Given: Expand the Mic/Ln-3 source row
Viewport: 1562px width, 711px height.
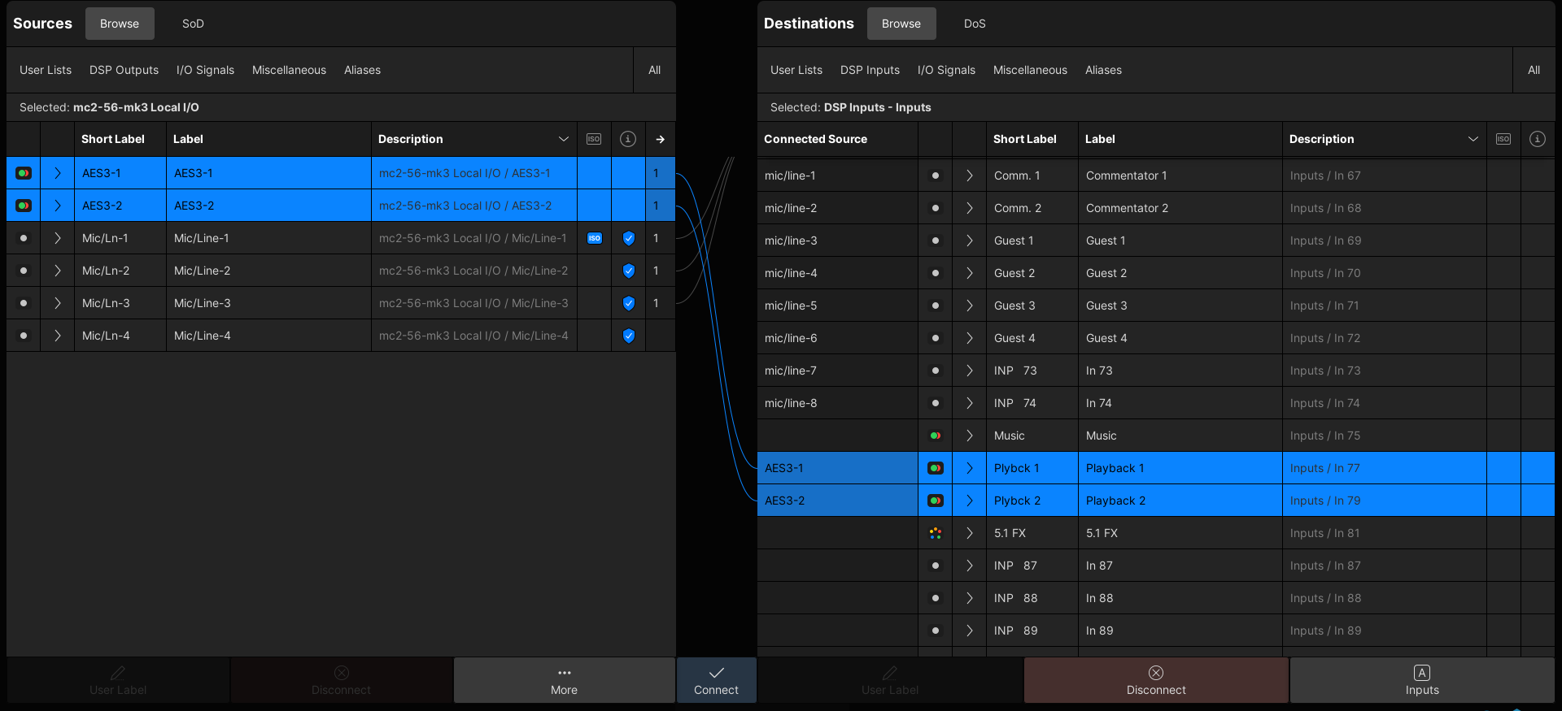Looking at the screenshot, I should pyautogui.click(x=58, y=303).
